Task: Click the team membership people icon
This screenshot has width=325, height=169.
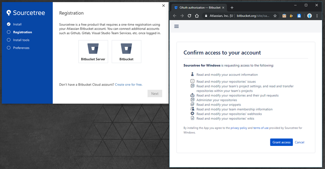Action: pos(192,109)
